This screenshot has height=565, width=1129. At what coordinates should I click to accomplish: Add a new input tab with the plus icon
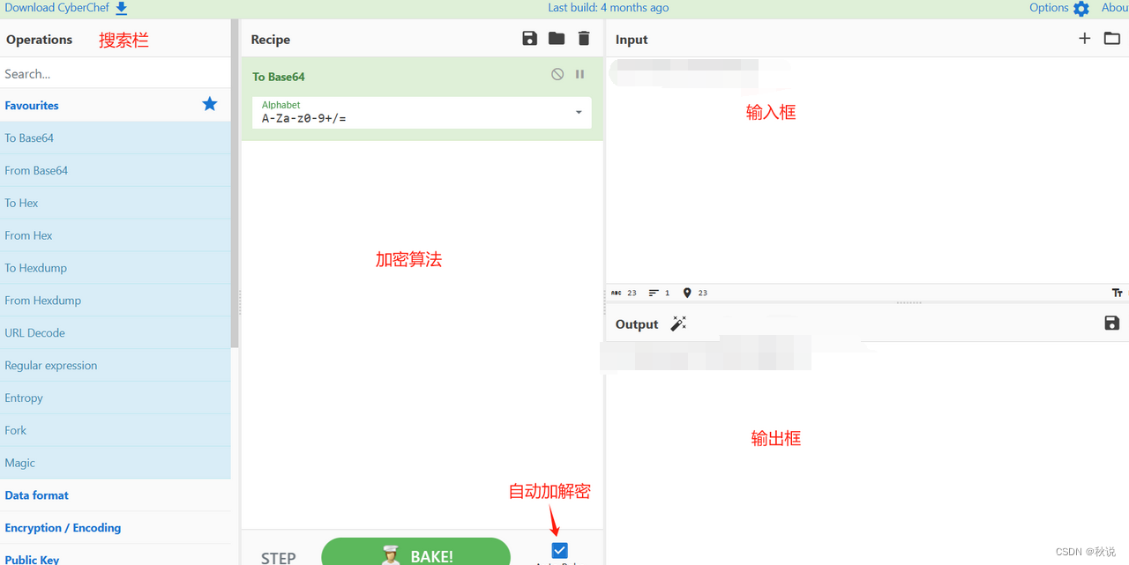[1084, 39]
